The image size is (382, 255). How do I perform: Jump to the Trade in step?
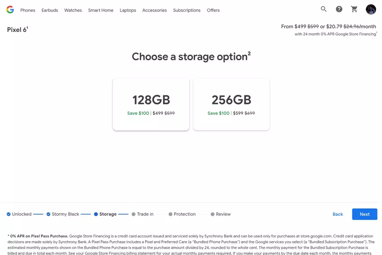tap(142, 214)
